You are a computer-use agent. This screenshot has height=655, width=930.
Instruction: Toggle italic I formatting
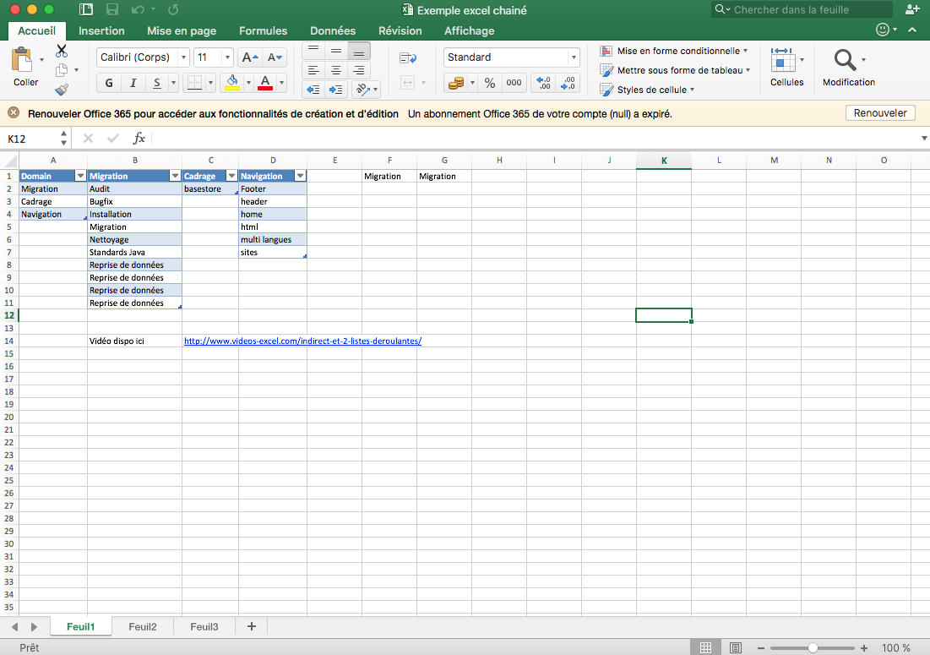coord(133,83)
